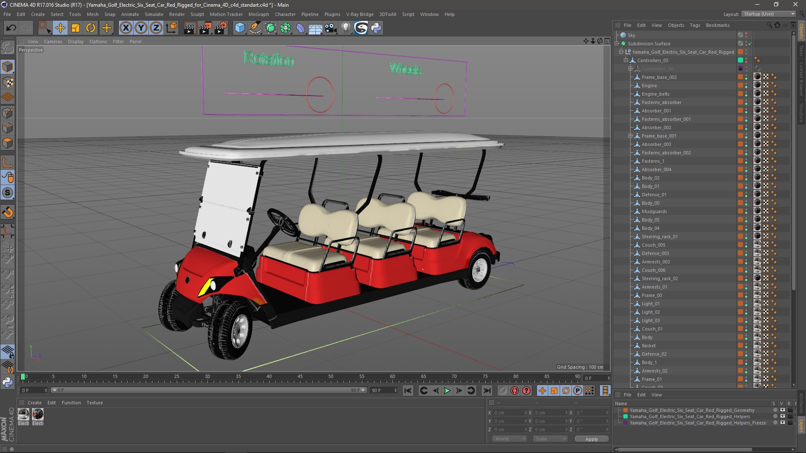Click frame 45 on the timeline ruler

click(300, 377)
